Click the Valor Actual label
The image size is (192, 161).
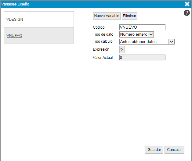(103, 57)
